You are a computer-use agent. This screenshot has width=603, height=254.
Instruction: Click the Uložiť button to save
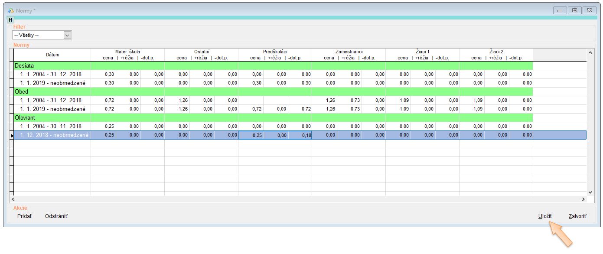click(545, 216)
